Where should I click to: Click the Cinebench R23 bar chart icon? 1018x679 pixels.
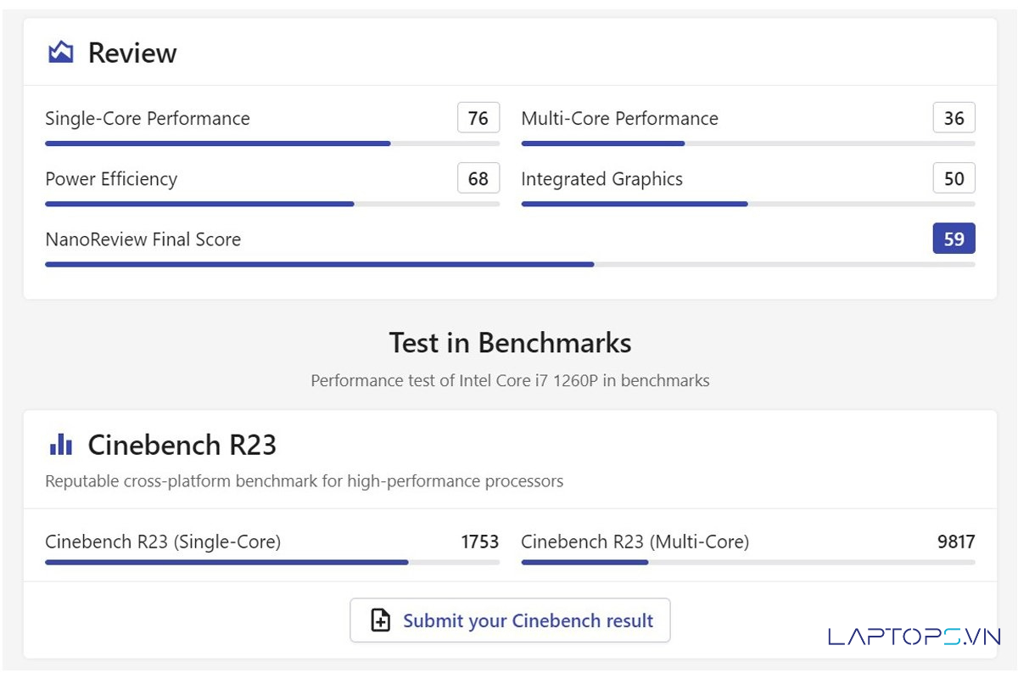(x=60, y=444)
